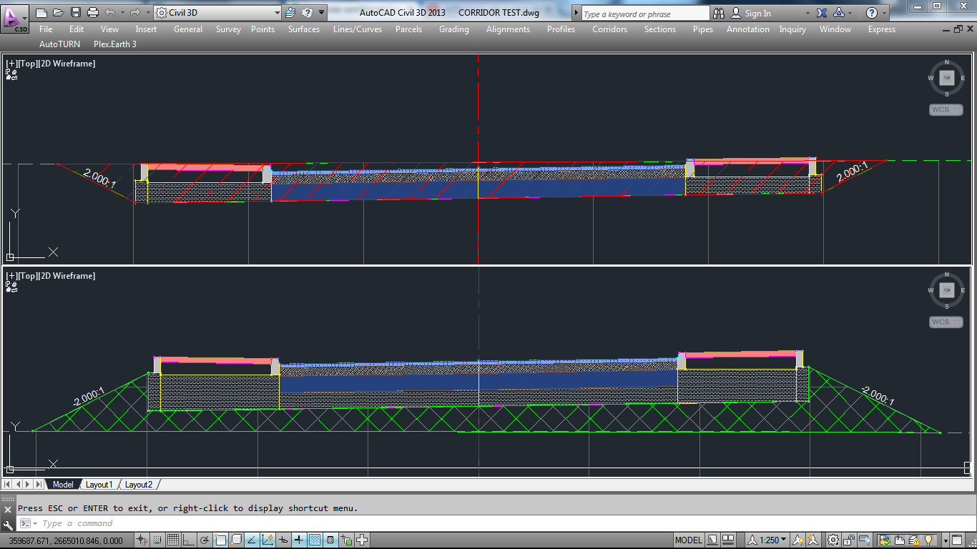977x549 pixels.
Task: Open Quick View Drawings in status bar
Action: (728, 540)
